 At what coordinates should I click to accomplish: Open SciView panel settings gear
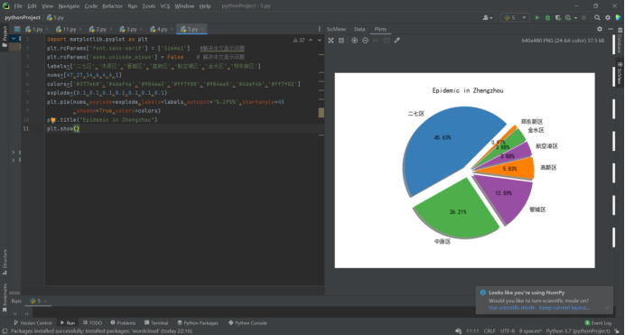(x=600, y=29)
